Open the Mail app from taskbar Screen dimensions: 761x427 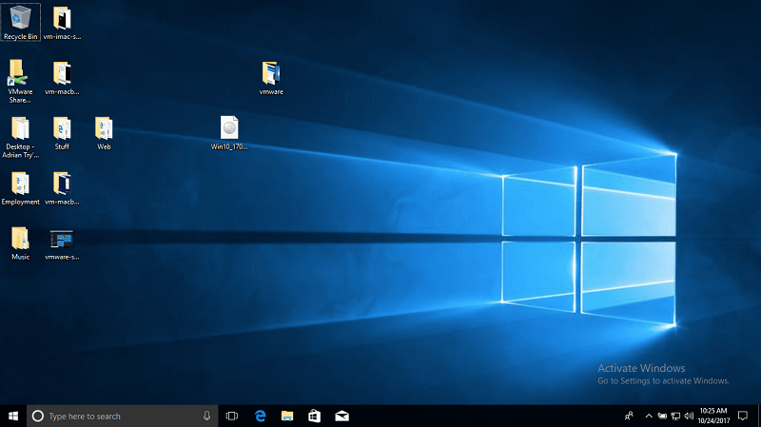tap(341, 416)
